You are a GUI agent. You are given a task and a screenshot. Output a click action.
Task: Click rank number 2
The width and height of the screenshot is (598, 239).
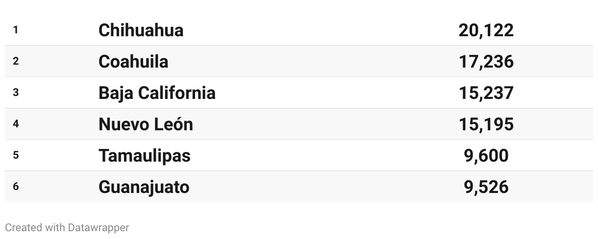[x=16, y=62]
